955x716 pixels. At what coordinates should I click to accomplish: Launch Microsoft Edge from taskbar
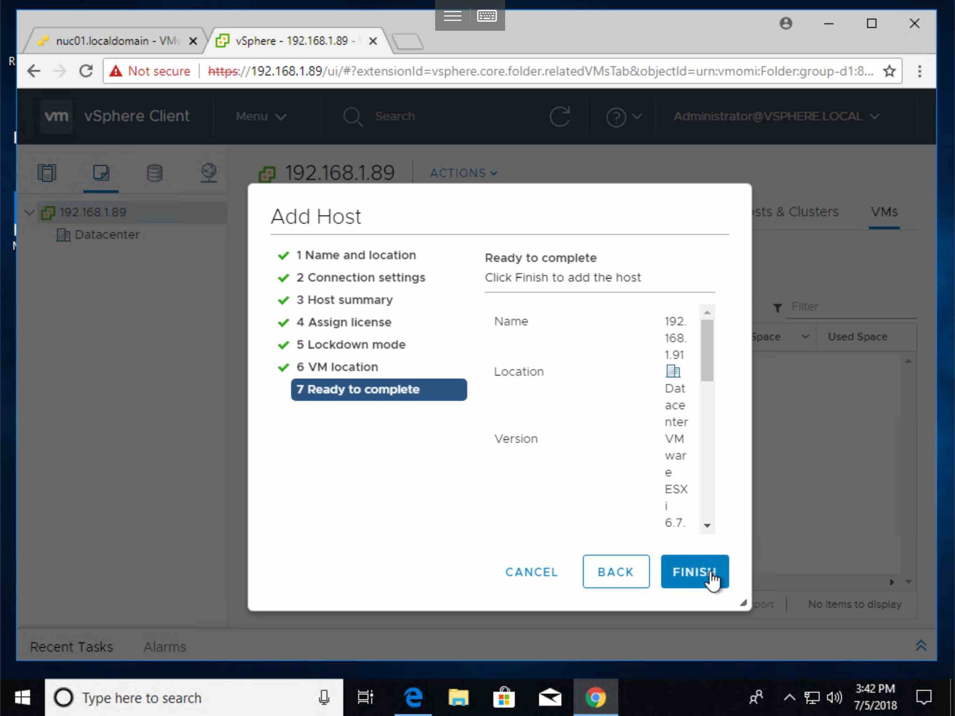pos(413,698)
